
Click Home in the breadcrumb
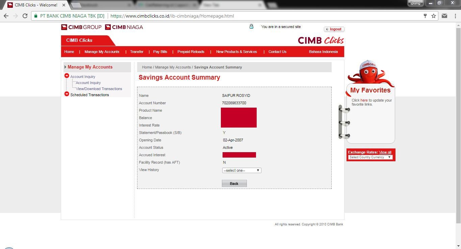[147, 67]
